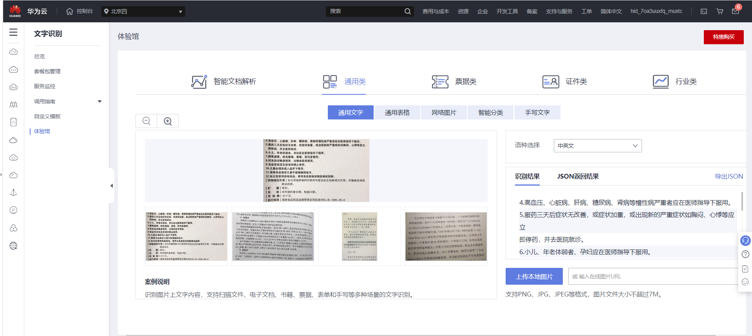Switch to 行业类 category
Image resolution: width=752 pixels, height=336 pixels.
pyautogui.click(x=674, y=81)
